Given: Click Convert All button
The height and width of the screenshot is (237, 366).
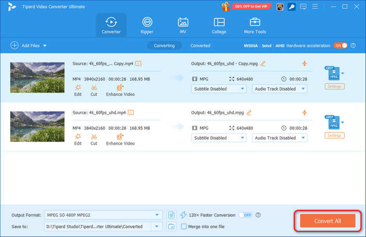Looking at the screenshot, I should click(328, 221).
